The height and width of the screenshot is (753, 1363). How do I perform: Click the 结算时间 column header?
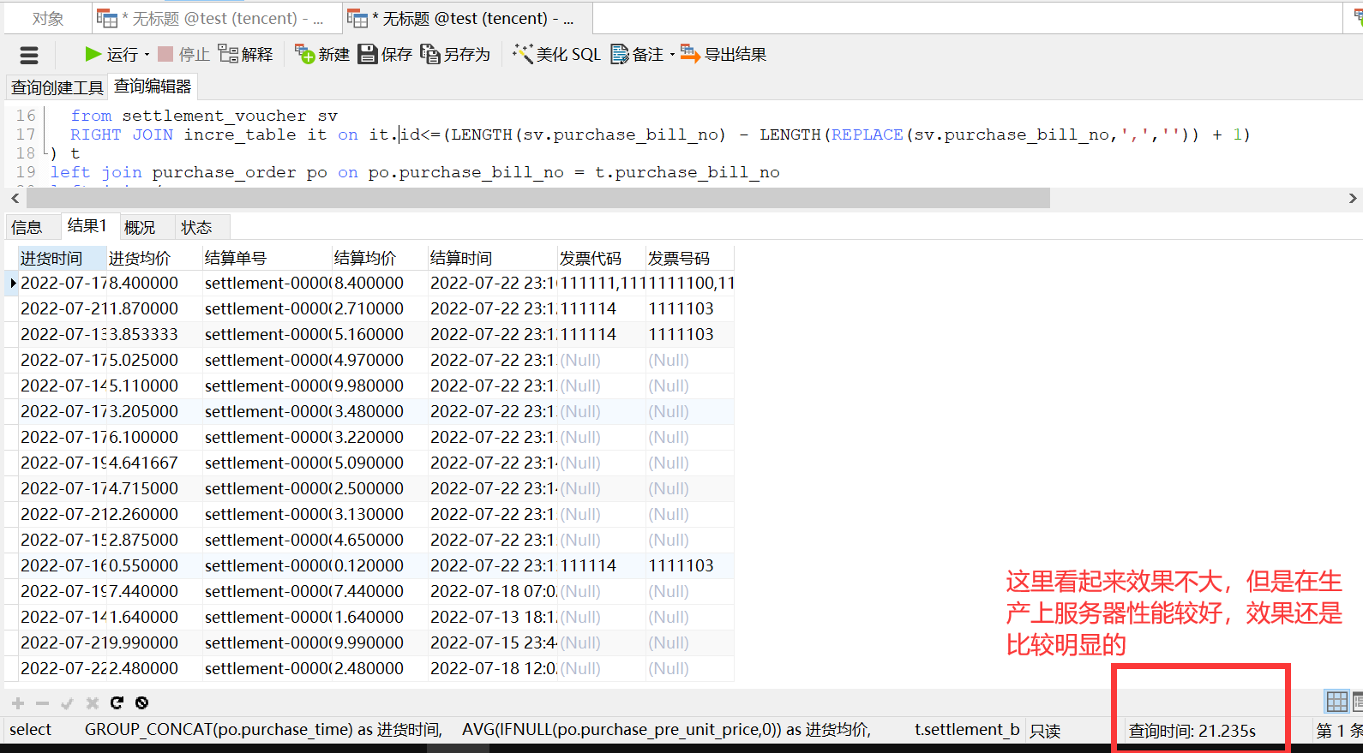(493, 258)
